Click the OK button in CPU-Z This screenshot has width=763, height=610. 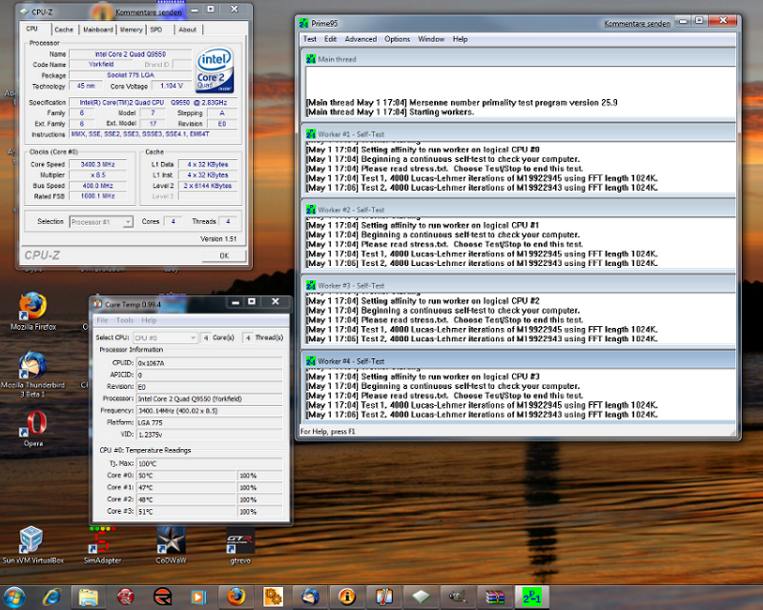(x=224, y=255)
